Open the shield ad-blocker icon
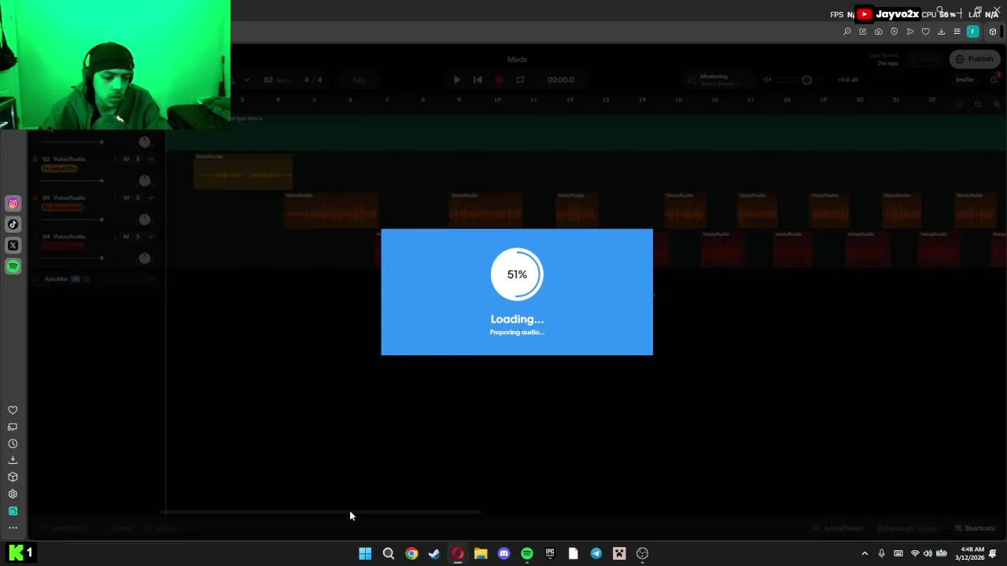The height and width of the screenshot is (566, 1007). (x=894, y=31)
